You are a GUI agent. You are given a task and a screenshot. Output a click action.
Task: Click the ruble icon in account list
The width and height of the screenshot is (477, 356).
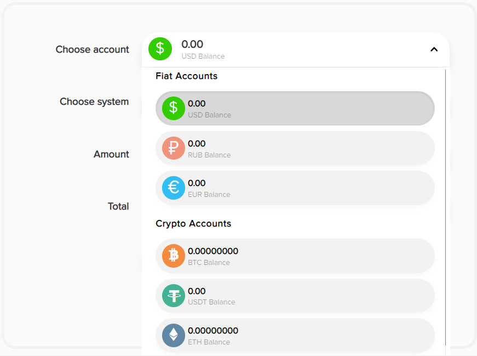pyautogui.click(x=174, y=148)
